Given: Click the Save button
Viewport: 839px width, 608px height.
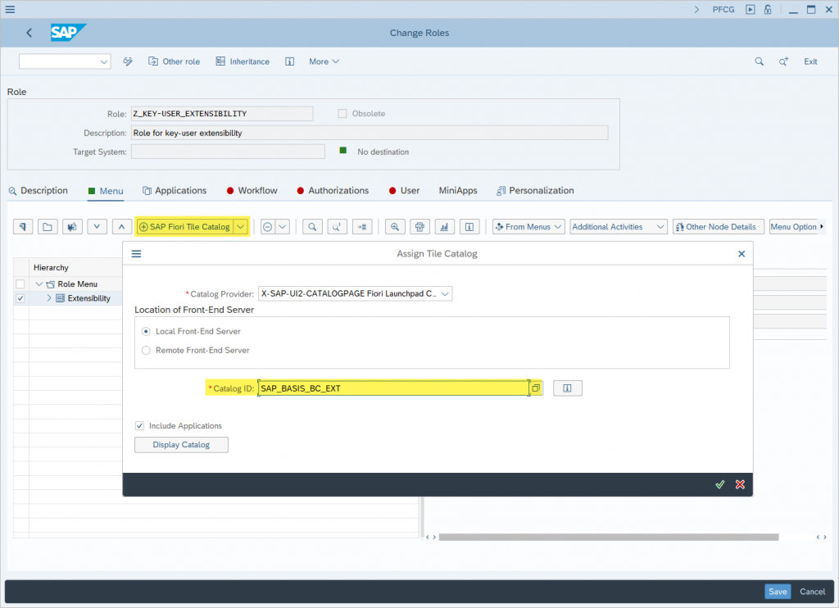Looking at the screenshot, I should point(778,592).
